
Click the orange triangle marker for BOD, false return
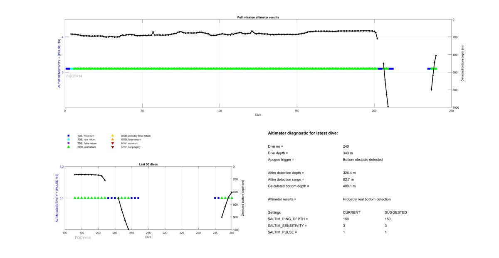tap(112, 139)
